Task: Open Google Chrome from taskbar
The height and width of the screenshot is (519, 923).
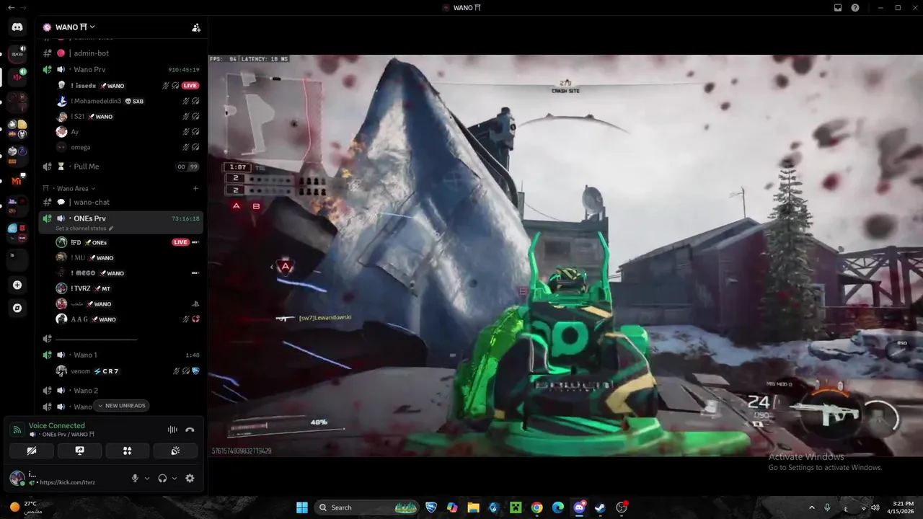Action: point(536,507)
